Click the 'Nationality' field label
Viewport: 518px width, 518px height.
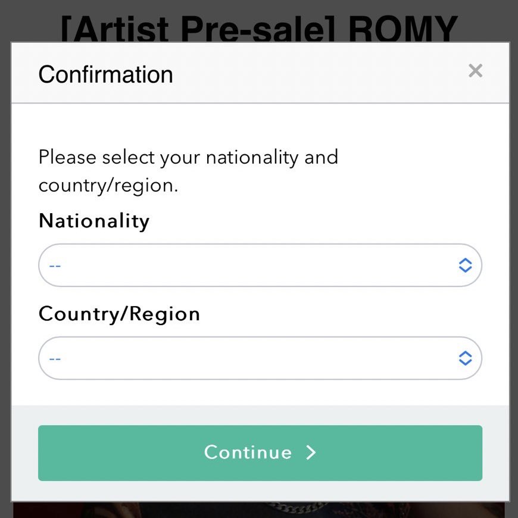click(94, 221)
